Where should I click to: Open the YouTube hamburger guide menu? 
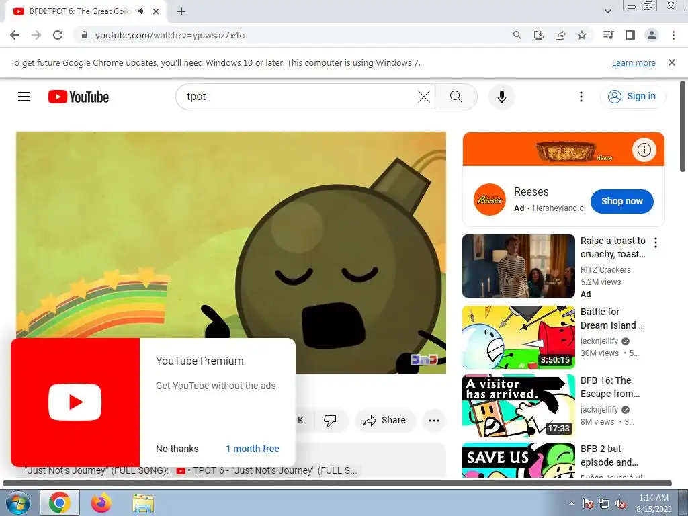(x=24, y=97)
